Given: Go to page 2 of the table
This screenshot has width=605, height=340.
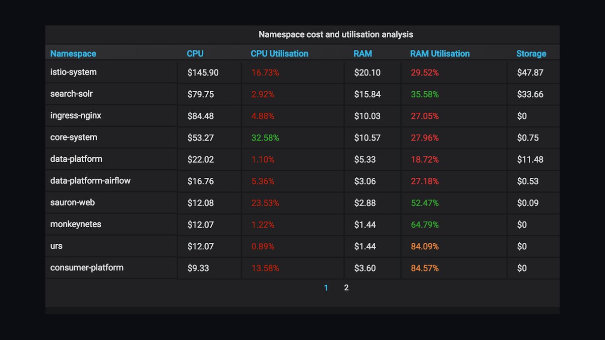Looking at the screenshot, I should coord(346,288).
